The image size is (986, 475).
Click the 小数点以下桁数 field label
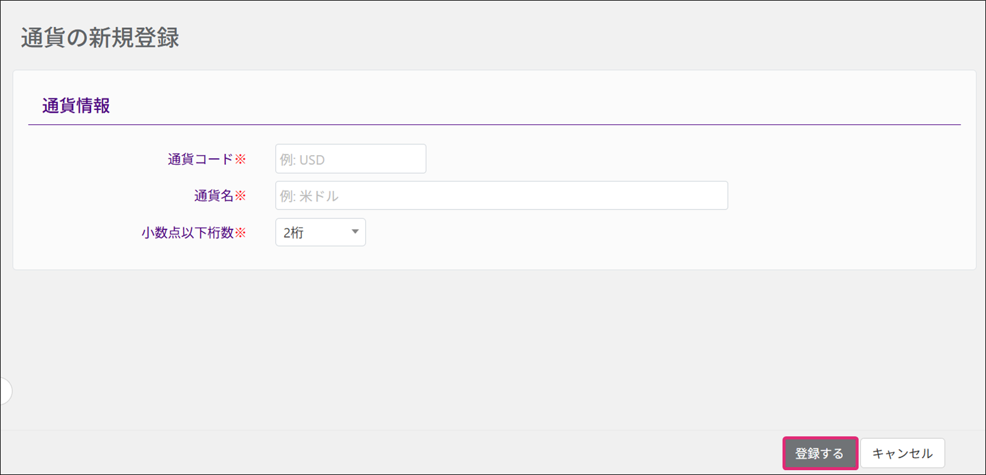[187, 232]
